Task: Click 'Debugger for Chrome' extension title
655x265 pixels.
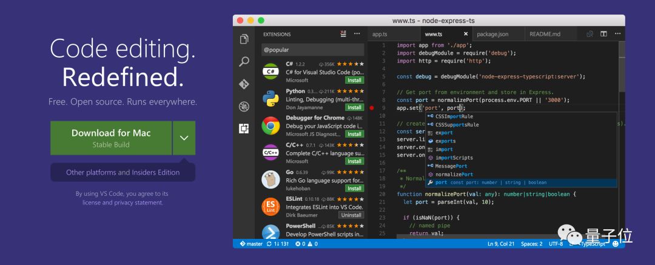Action: coord(315,118)
